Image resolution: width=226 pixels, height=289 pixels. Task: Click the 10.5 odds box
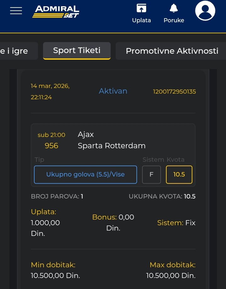(179, 174)
